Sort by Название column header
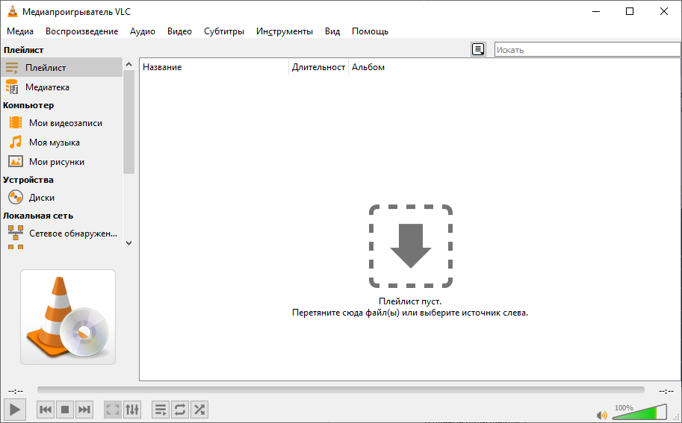 [214, 67]
